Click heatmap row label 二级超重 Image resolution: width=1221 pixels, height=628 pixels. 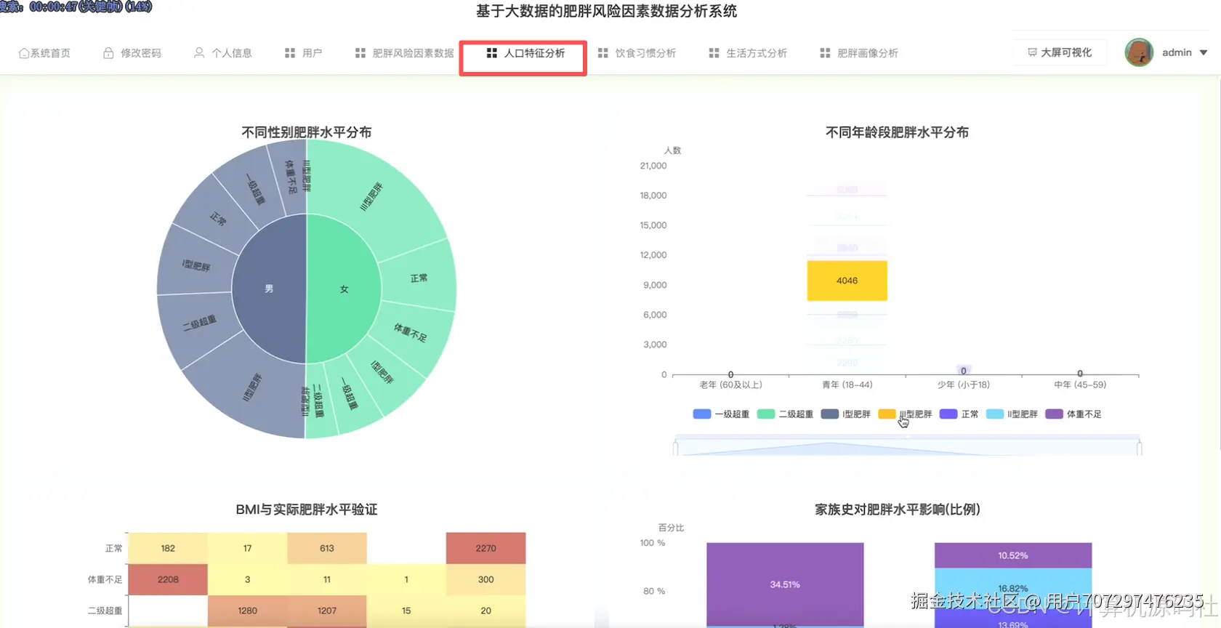pyautogui.click(x=105, y=611)
